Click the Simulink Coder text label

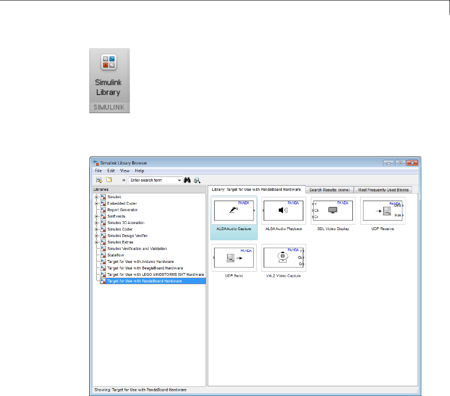120,229
